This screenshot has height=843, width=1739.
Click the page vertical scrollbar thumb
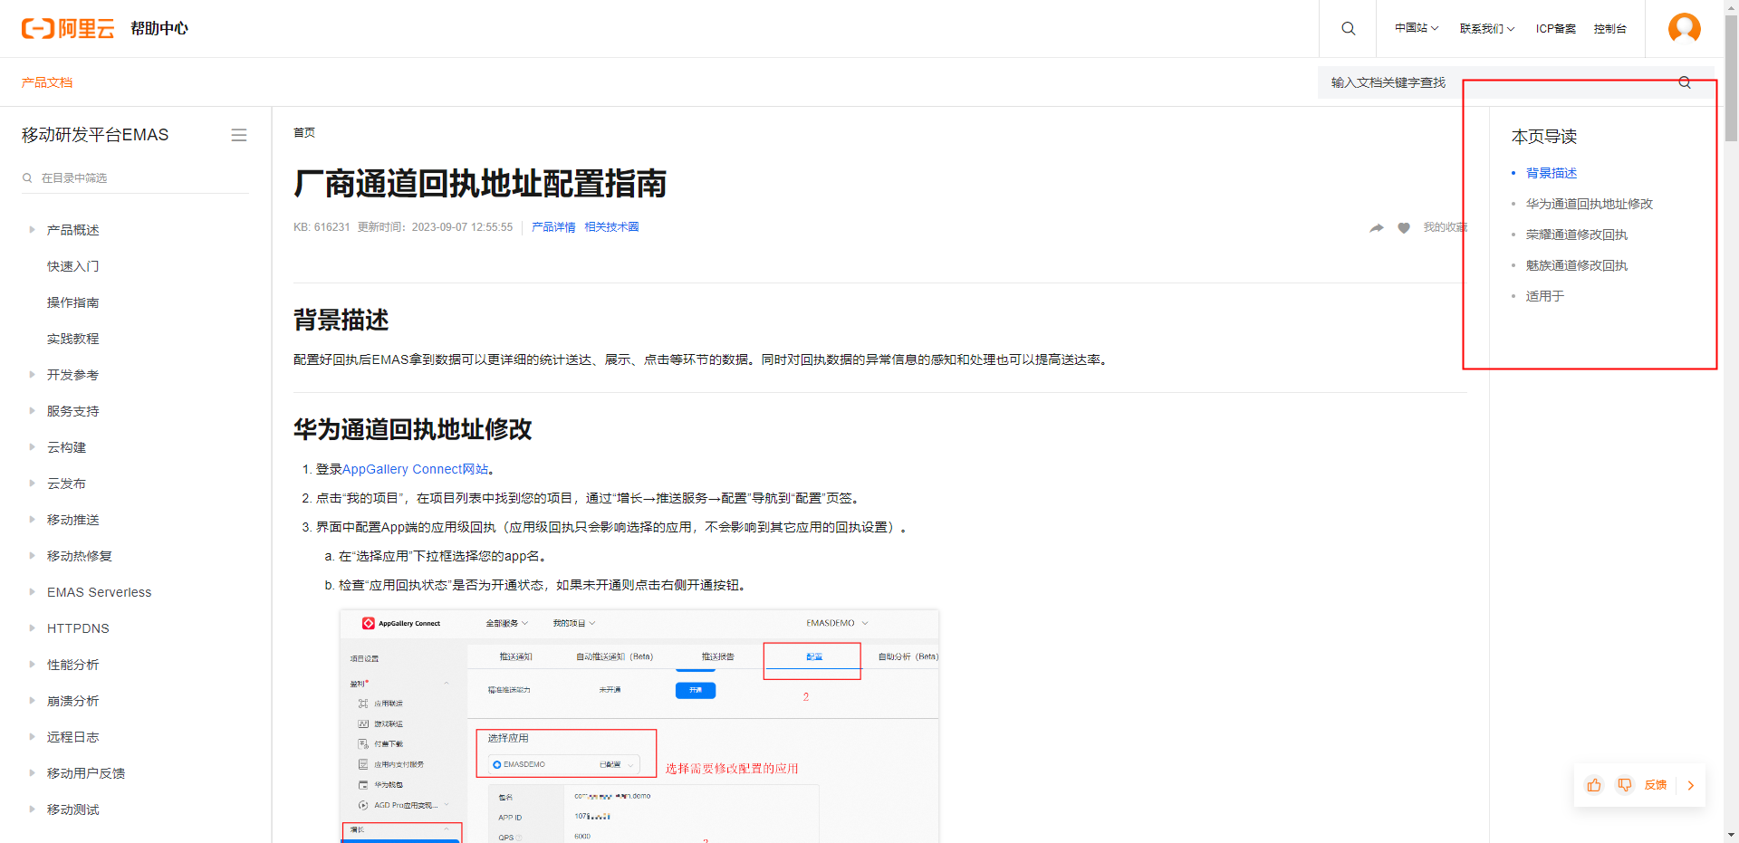[x=1731, y=77]
